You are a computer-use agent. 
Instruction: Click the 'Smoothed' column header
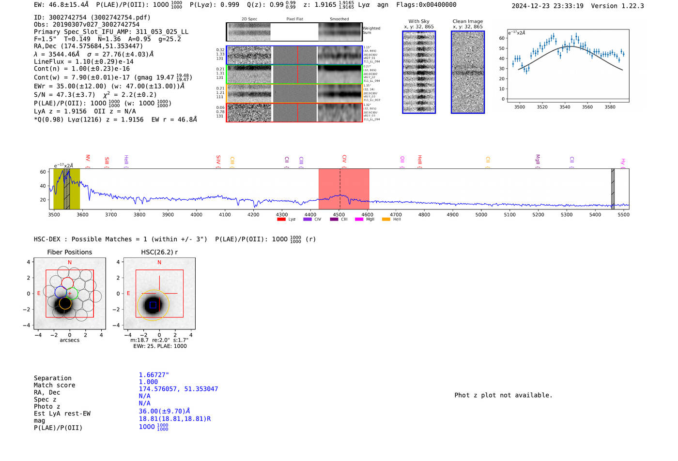click(x=339, y=19)
